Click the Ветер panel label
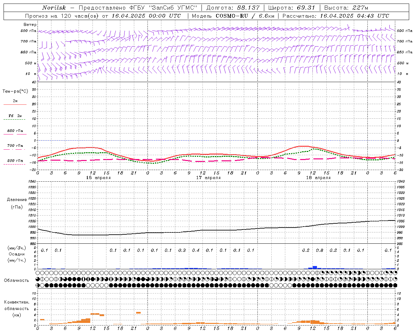The height and width of the screenshot is (331, 414). 30,25
